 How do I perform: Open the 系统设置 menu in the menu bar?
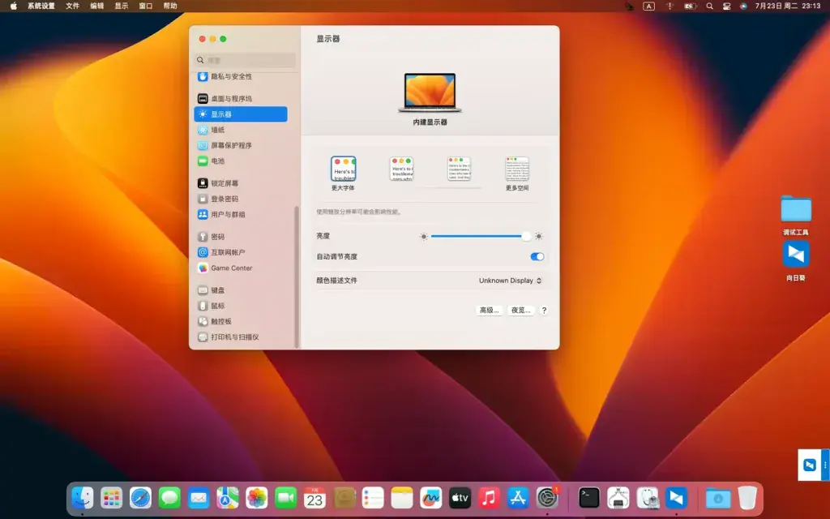(41, 6)
